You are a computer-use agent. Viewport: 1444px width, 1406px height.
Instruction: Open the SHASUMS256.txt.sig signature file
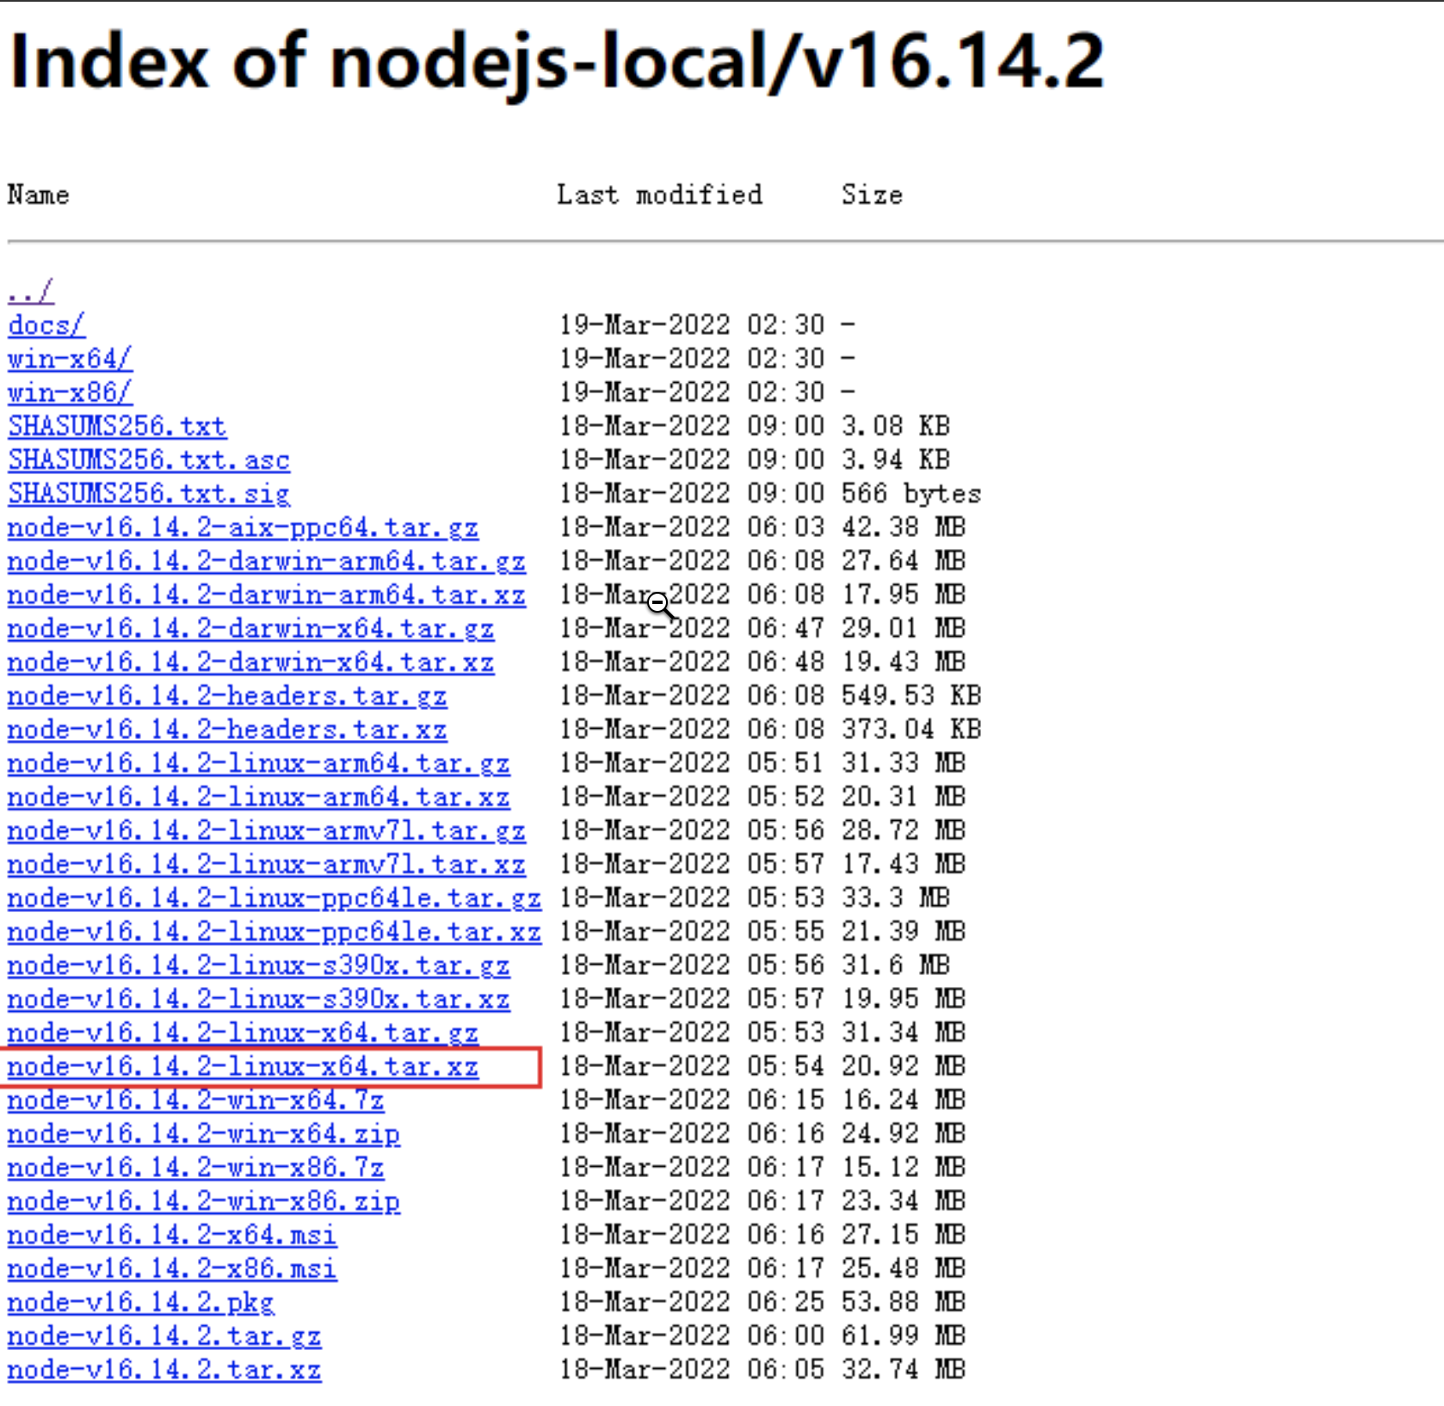tap(149, 493)
